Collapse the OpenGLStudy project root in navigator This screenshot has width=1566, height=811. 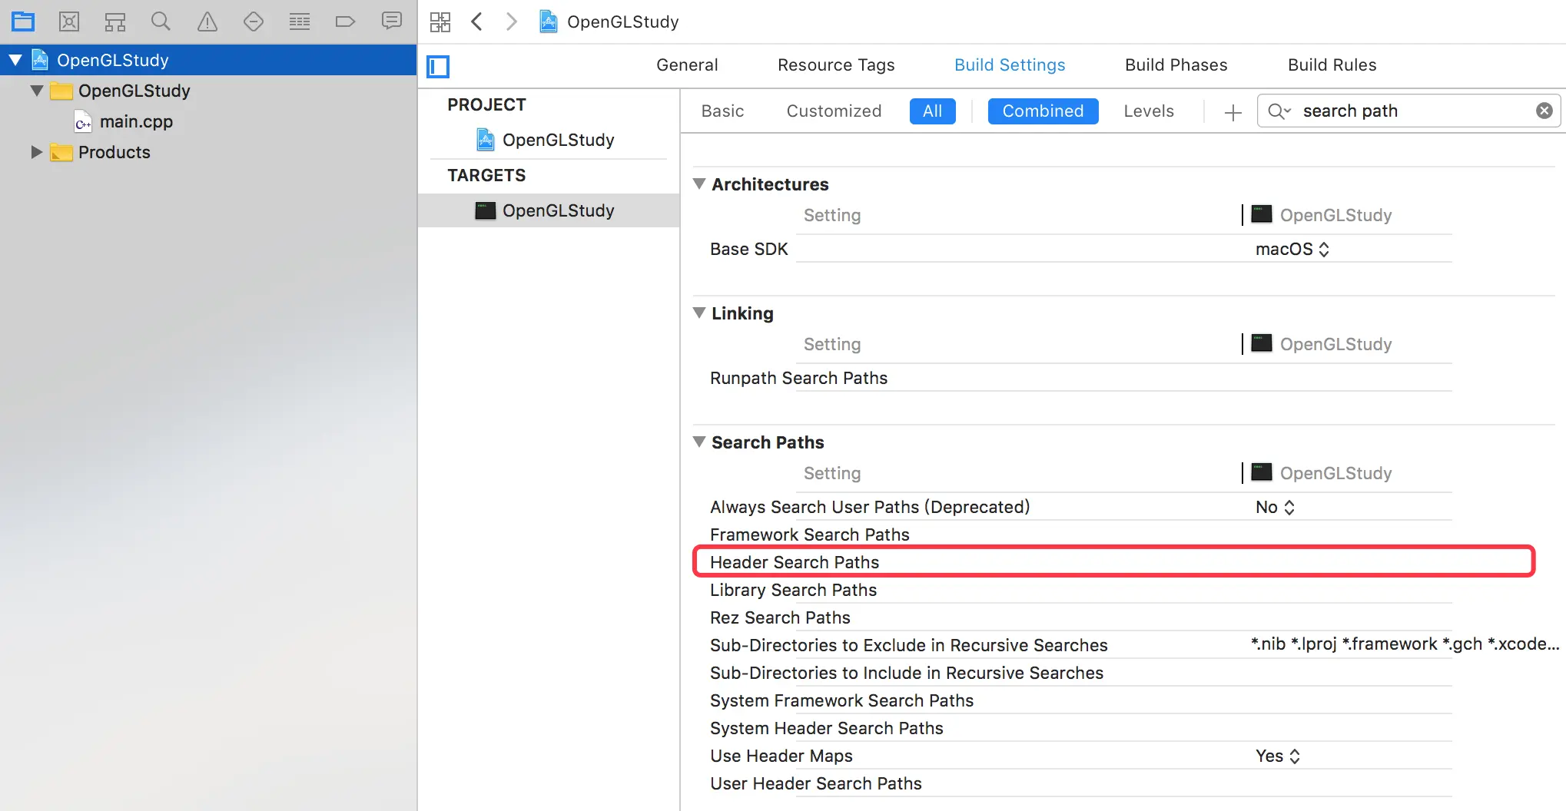point(15,60)
